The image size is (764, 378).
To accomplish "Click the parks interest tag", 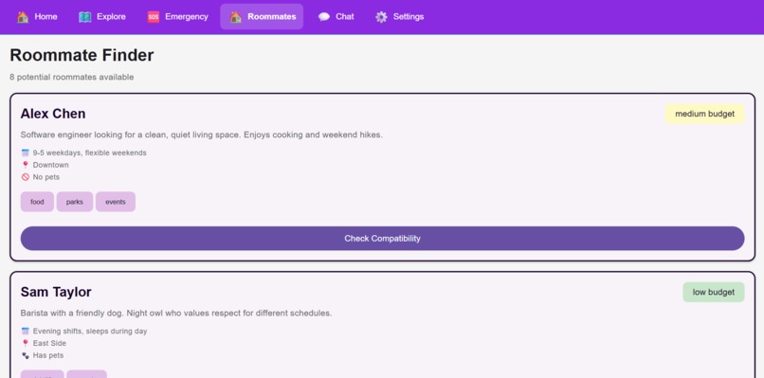I will pyautogui.click(x=75, y=202).
